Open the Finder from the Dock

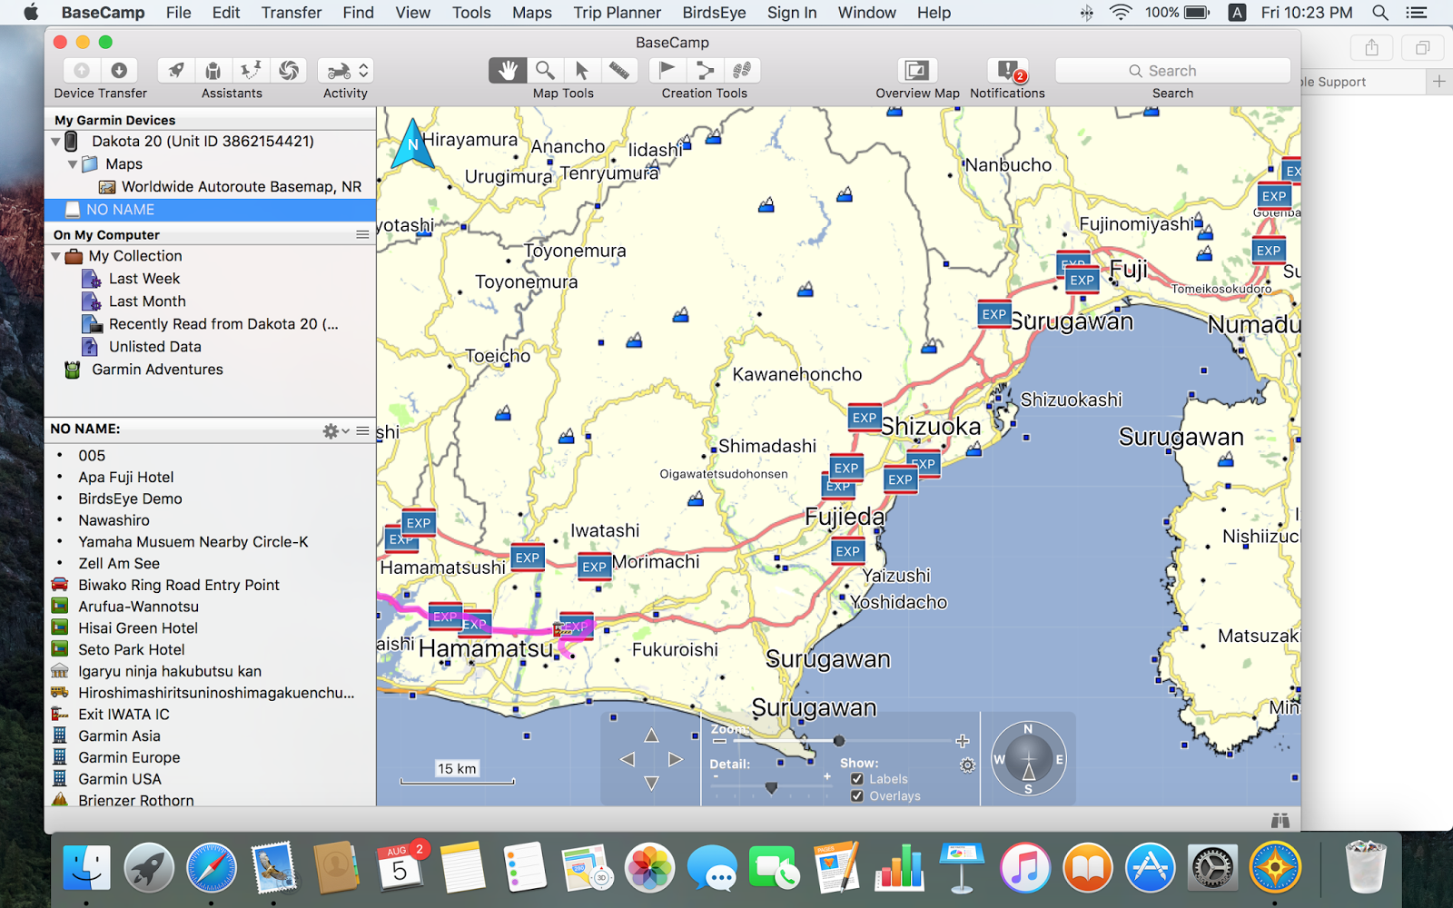pyautogui.click(x=86, y=869)
